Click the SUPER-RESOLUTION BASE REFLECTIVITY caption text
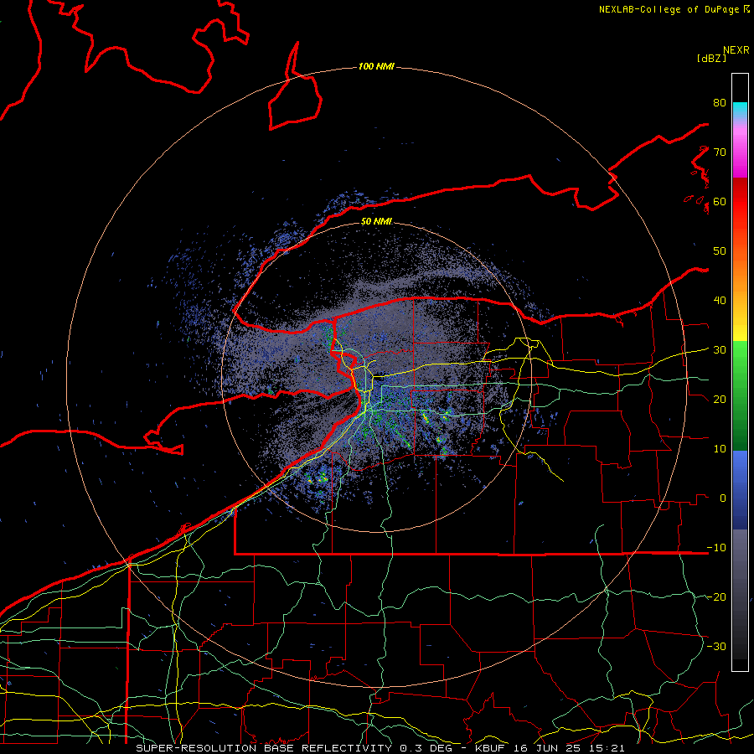The height and width of the screenshot is (754, 754). (x=264, y=748)
